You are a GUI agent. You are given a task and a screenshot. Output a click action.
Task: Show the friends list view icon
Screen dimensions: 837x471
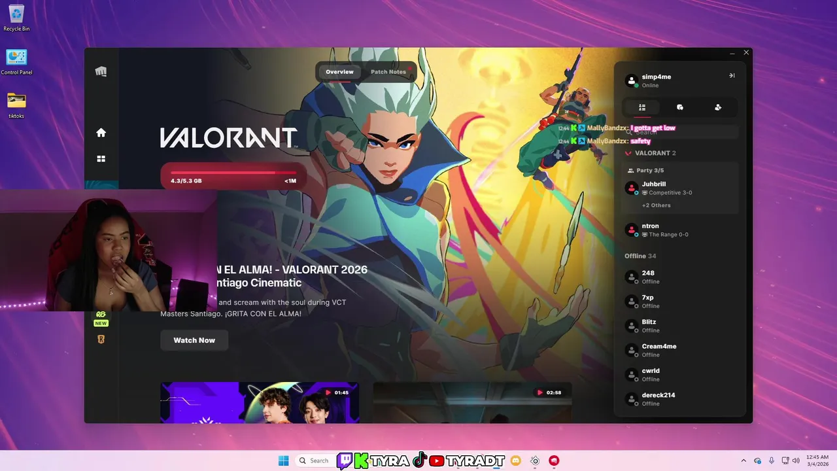[x=642, y=107]
